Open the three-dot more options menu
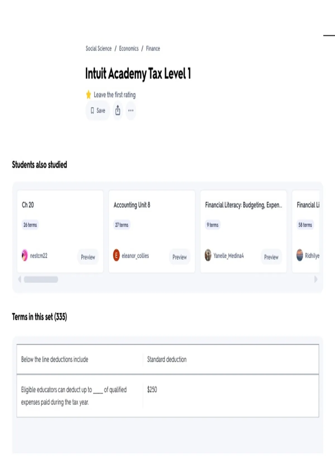 point(131,110)
